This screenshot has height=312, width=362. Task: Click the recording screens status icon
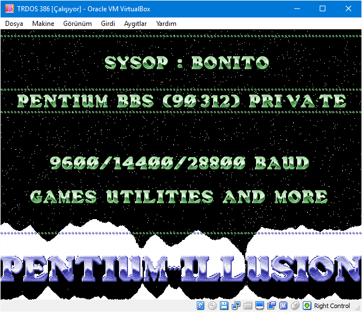click(272, 306)
